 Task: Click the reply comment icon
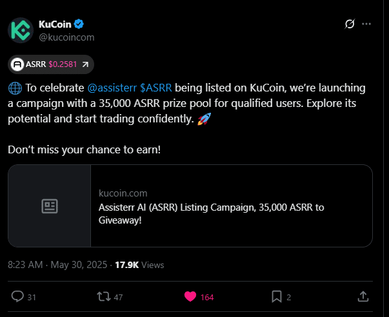tap(18, 296)
